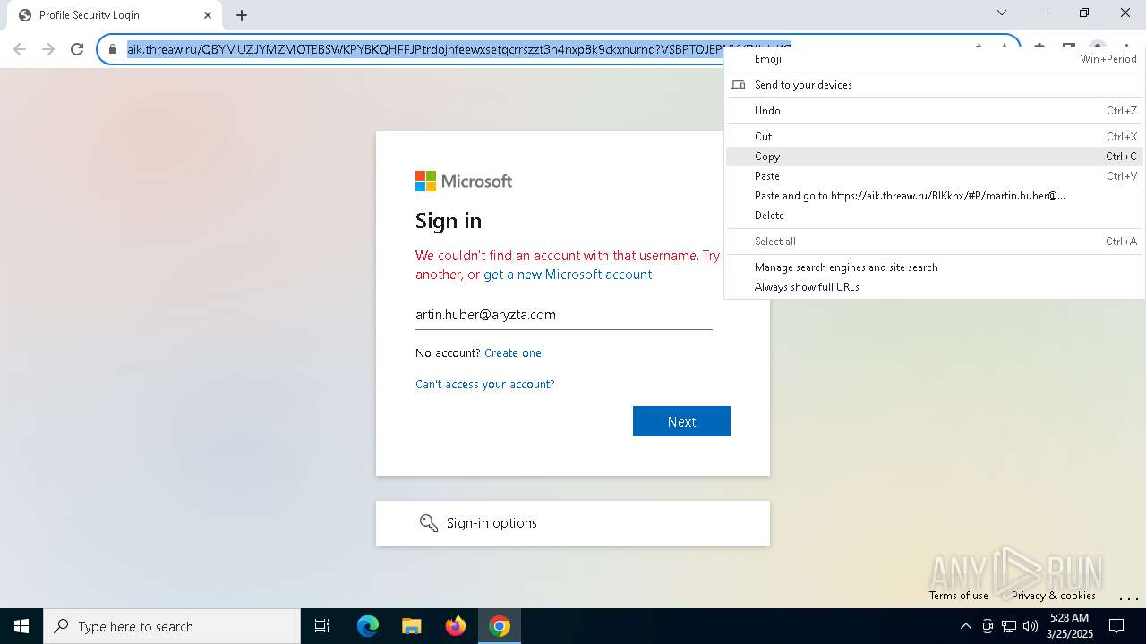Click the lock icon in address bar
1146x644 pixels.
tap(113, 49)
